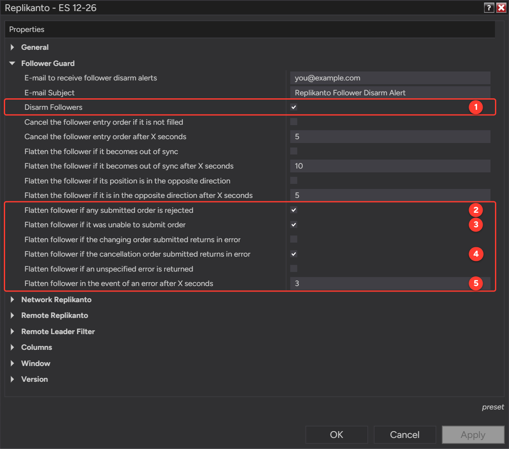Screen dimensions: 509x449
Task: Select 'Flatten follower if an unspecified error is returned' label
Action: (109, 269)
